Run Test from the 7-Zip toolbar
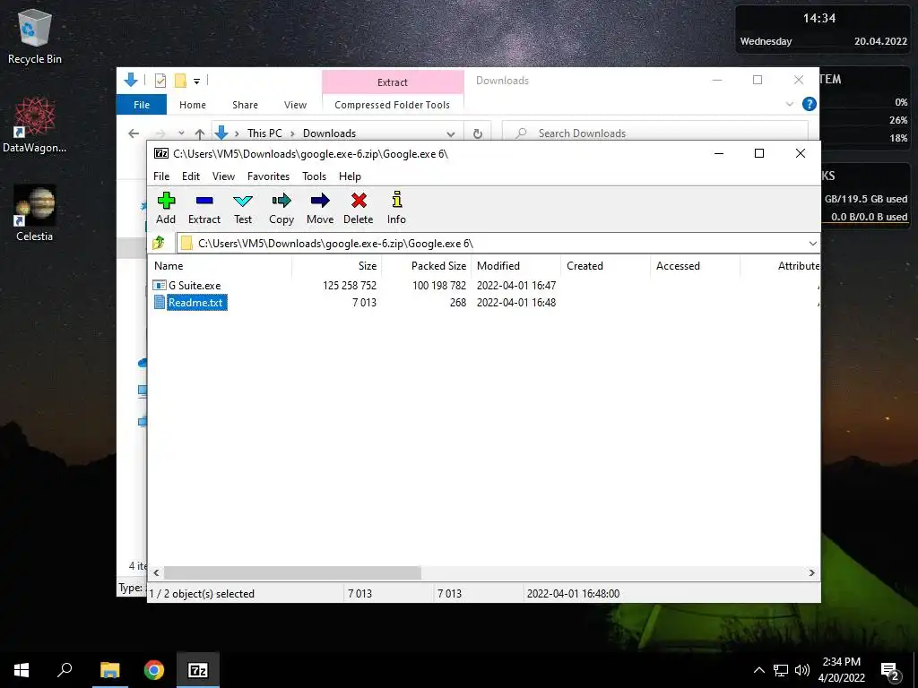Screen dimensions: 918x688 pos(242,208)
